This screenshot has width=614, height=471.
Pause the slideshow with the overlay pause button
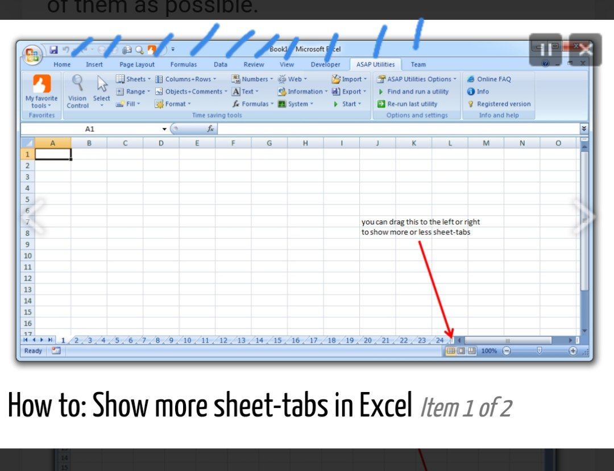coord(545,49)
